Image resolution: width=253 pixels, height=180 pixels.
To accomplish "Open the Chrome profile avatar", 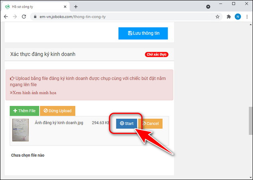I will pyautogui.click(x=238, y=17).
